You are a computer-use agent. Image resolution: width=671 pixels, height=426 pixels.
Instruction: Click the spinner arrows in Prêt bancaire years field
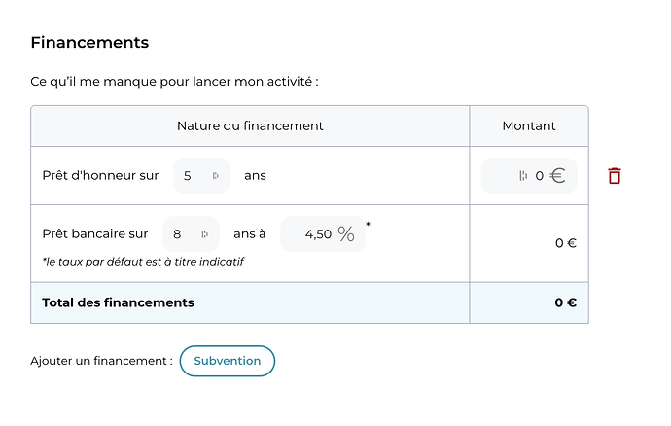204,234
